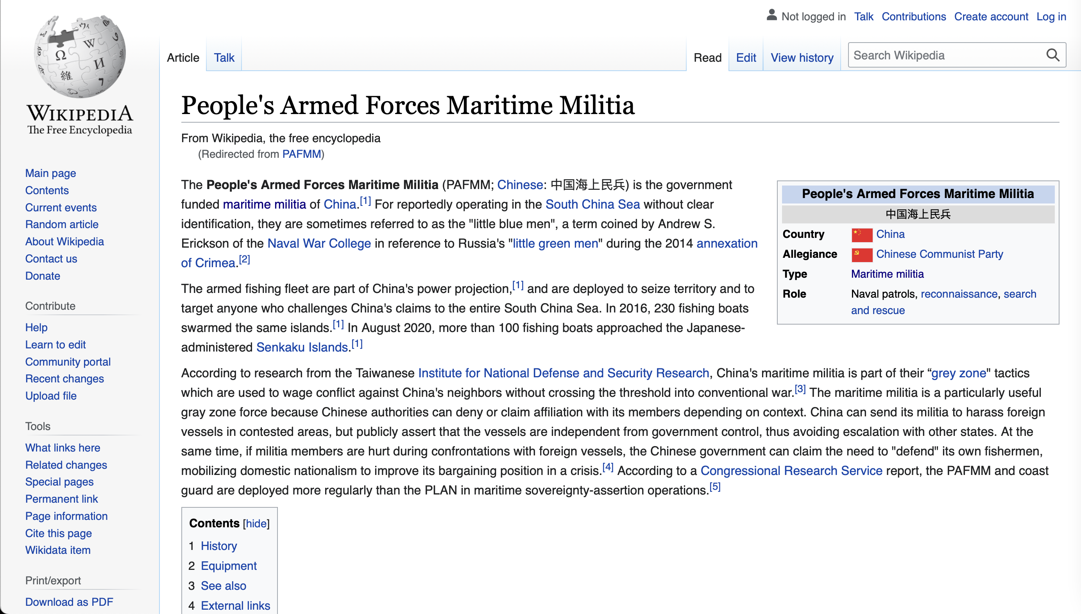1081x614 pixels.
Task: Open What links here tool
Action: (x=63, y=448)
